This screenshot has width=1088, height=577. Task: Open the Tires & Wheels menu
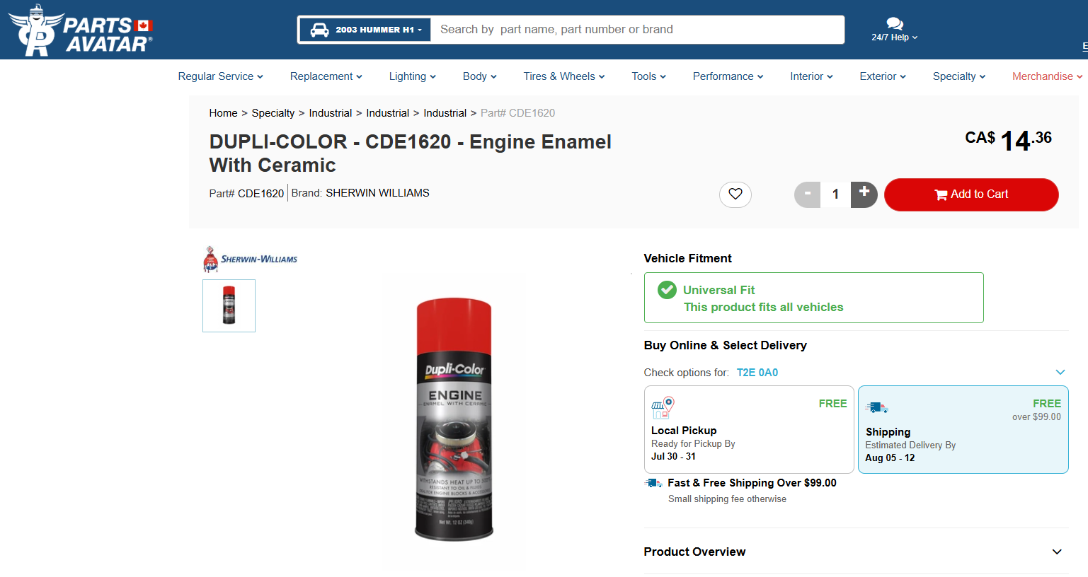pyautogui.click(x=563, y=76)
